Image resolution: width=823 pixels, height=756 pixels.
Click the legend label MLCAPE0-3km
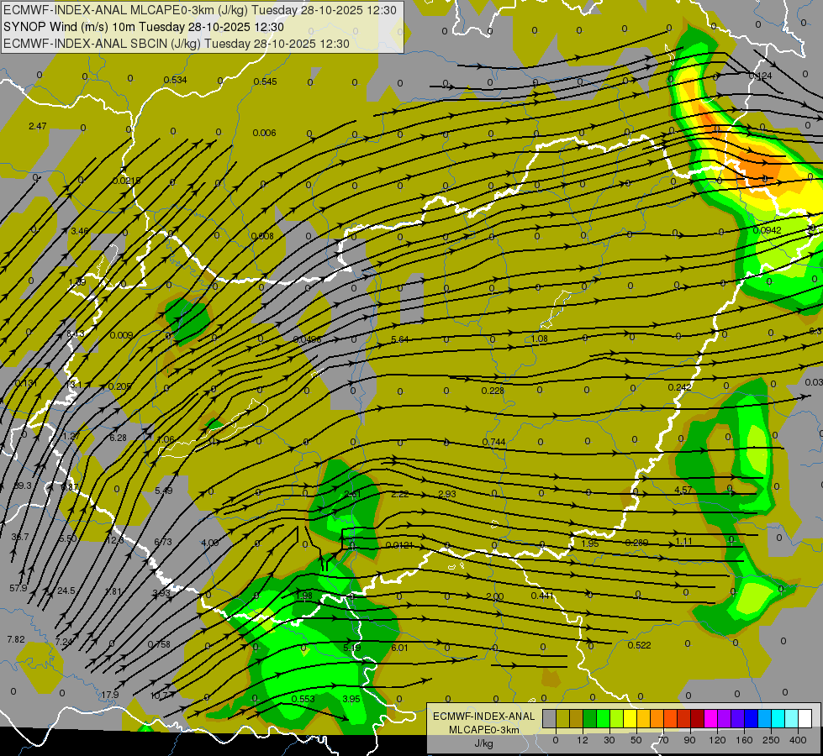tap(483, 730)
